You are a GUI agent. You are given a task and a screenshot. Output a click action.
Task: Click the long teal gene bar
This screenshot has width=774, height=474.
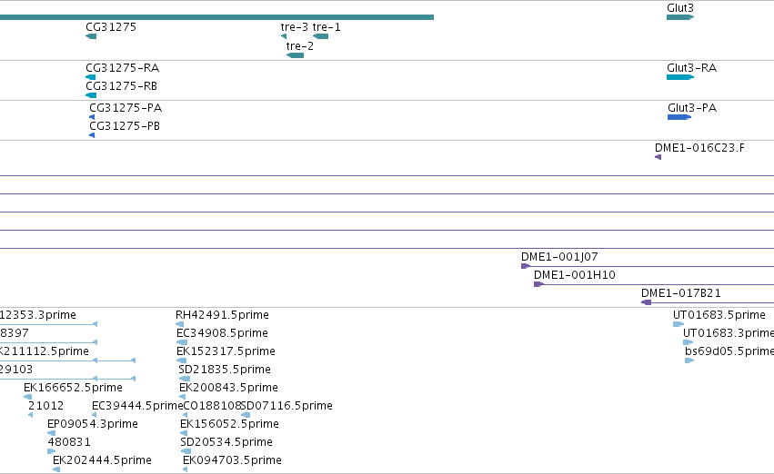point(216,17)
